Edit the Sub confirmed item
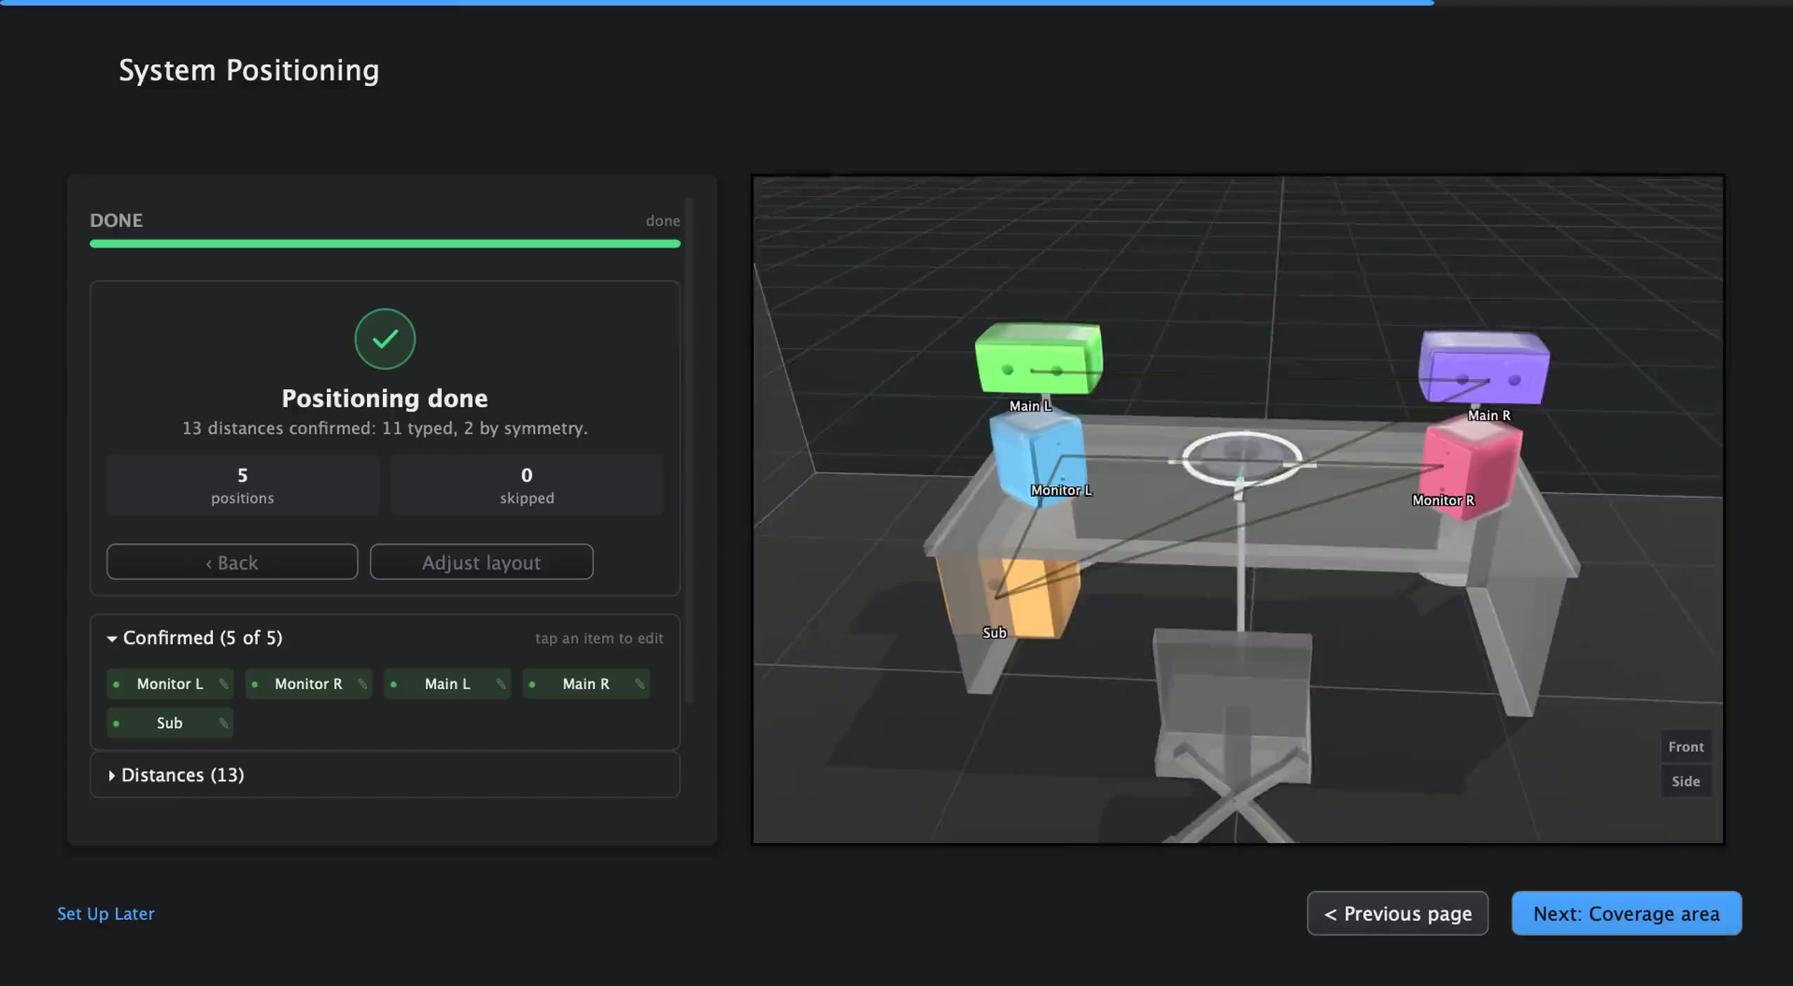 [170, 723]
